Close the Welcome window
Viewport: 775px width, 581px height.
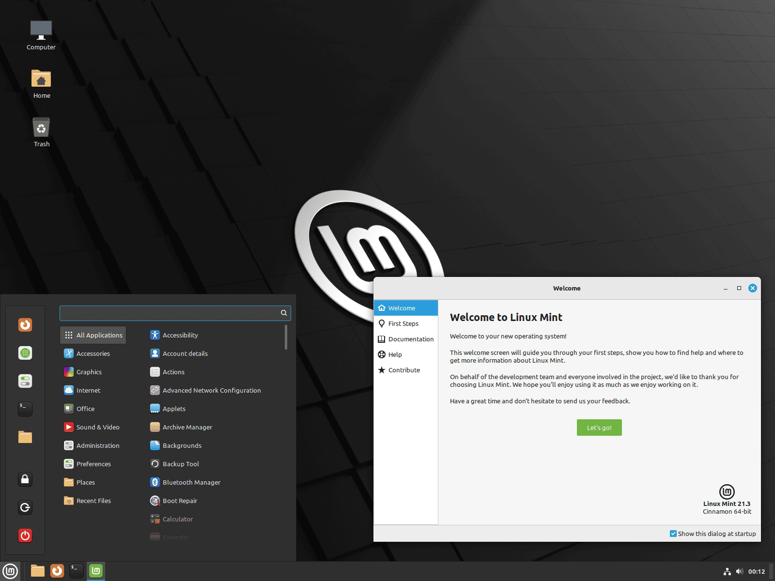pyautogui.click(x=753, y=288)
